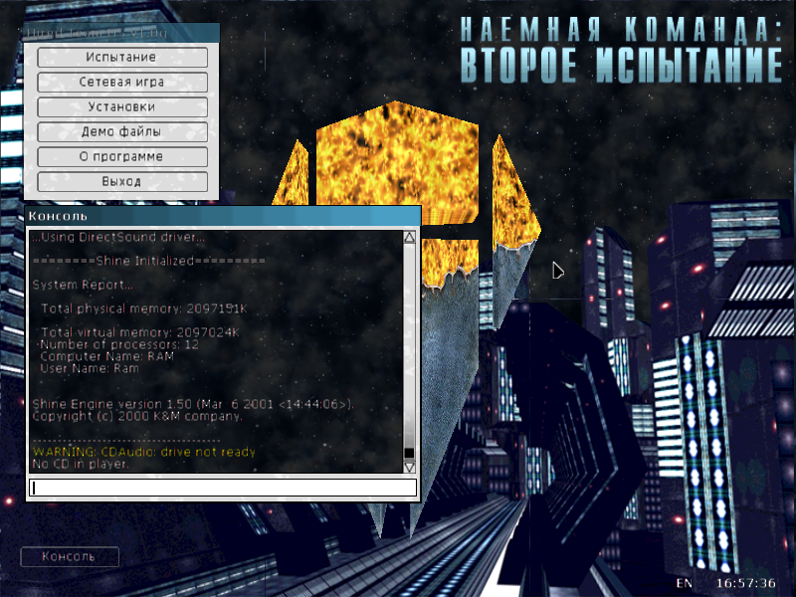The height and width of the screenshot is (597, 796).
Task: Click the console scrollbar thumb
Action: 409,453
